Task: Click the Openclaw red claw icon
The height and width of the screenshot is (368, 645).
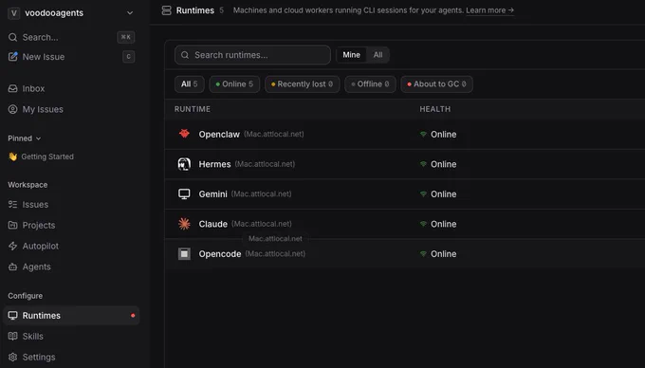Action: [184, 134]
